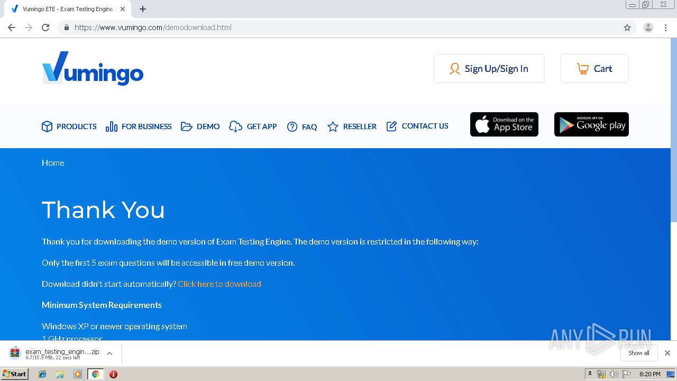Click the page vertical scrollbar
677x381 pixels.
click(674, 131)
